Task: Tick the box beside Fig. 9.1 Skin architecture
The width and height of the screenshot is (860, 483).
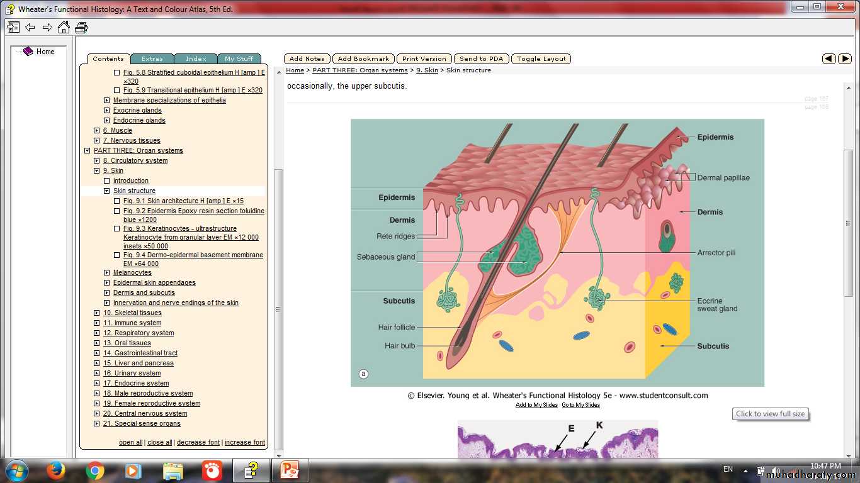Action: click(x=116, y=201)
